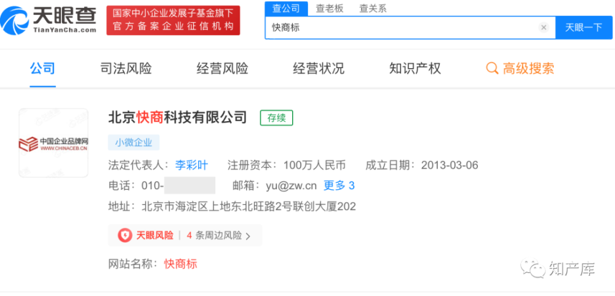Click founding date 2013-03-06

coord(450,165)
